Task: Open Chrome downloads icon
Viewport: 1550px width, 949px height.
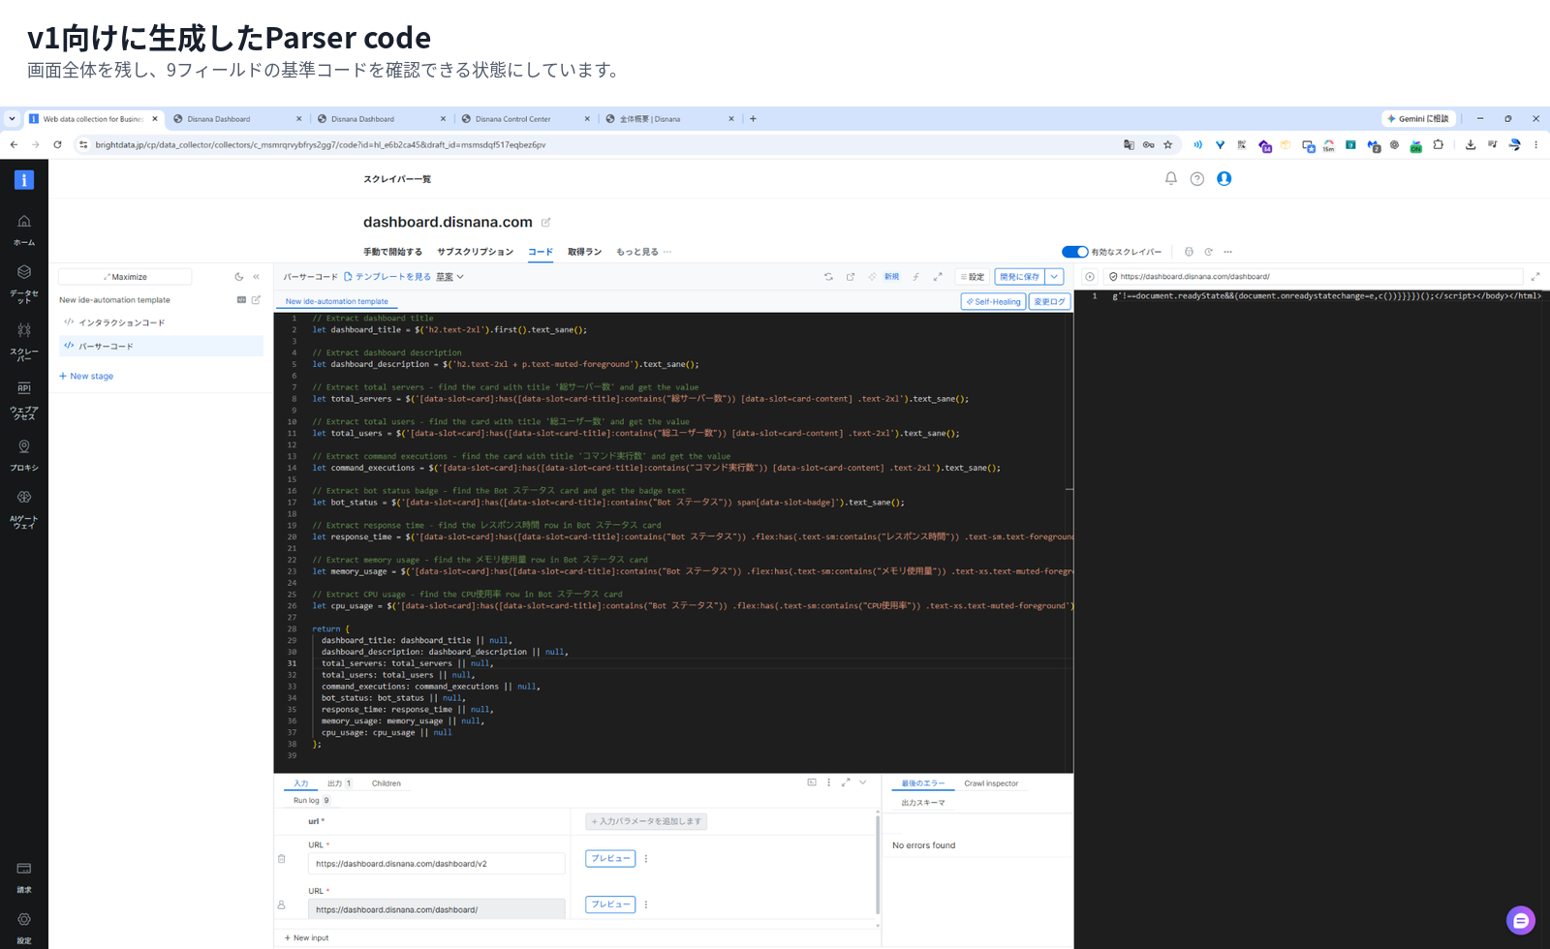Action: click(1471, 145)
